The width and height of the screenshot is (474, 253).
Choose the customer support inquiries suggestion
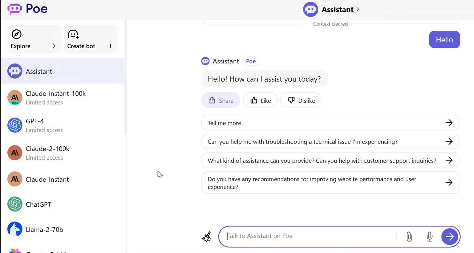click(331, 161)
